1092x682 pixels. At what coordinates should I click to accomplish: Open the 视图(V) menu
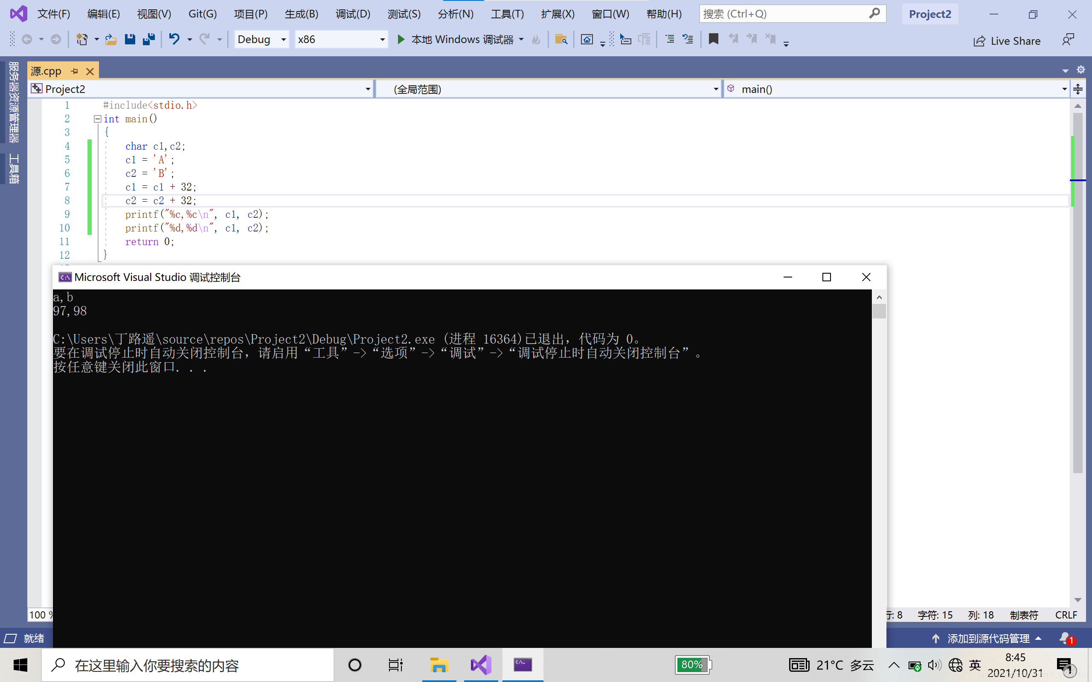[x=154, y=14]
